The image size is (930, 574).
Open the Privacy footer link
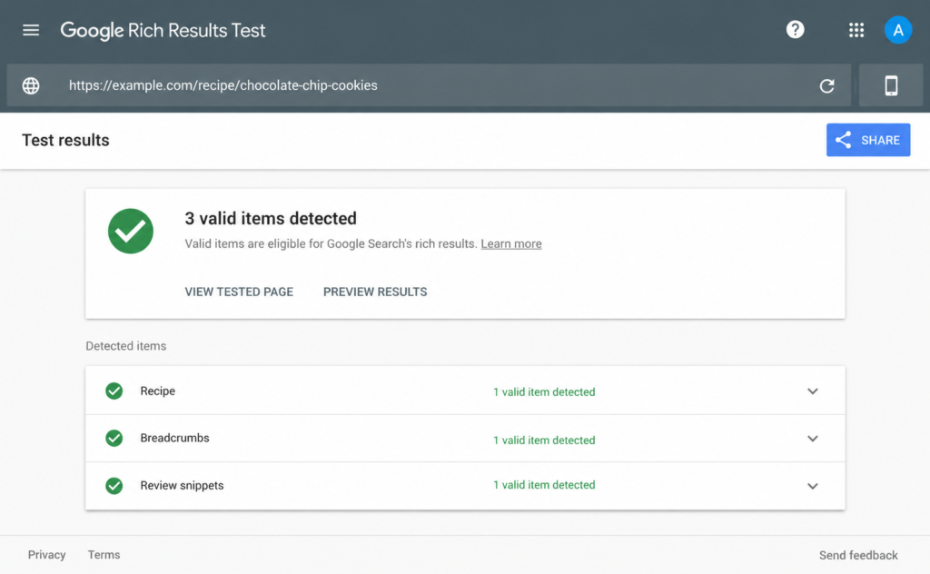pyautogui.click(x=47, y=555)
